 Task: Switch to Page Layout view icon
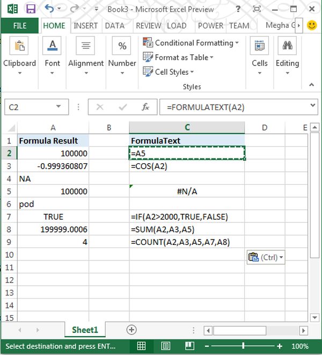[166, 346]
